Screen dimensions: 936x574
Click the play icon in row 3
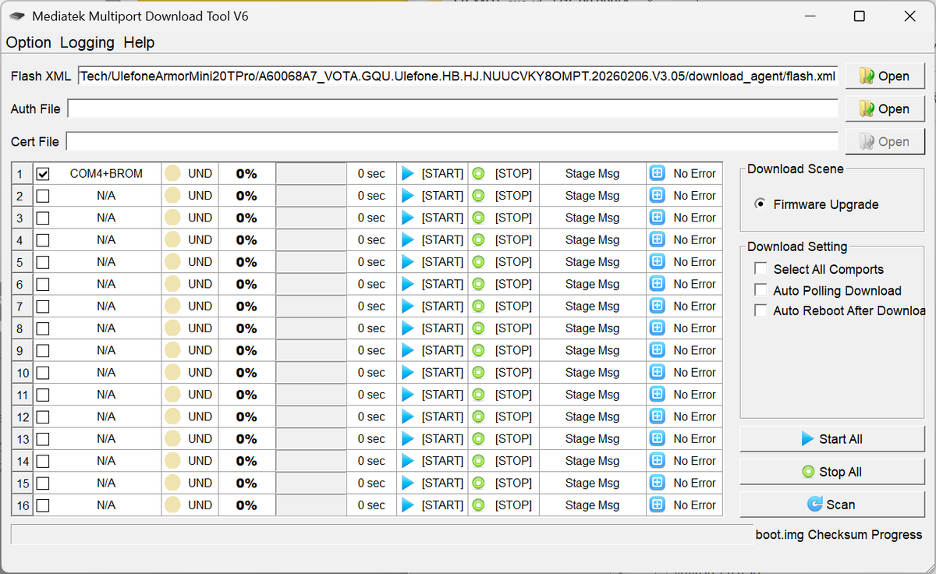(x=408, y=218)
